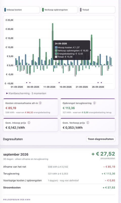This screenshot has width=121, height=203.
Task: Click the € 0,142 / kWh value
Action: [x=15, y=128]
